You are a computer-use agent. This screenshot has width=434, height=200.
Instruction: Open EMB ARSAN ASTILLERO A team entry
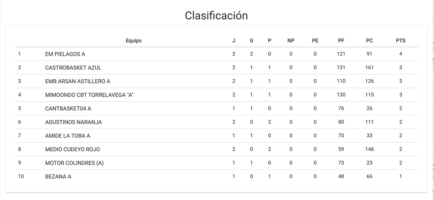(x=77, y=81)
